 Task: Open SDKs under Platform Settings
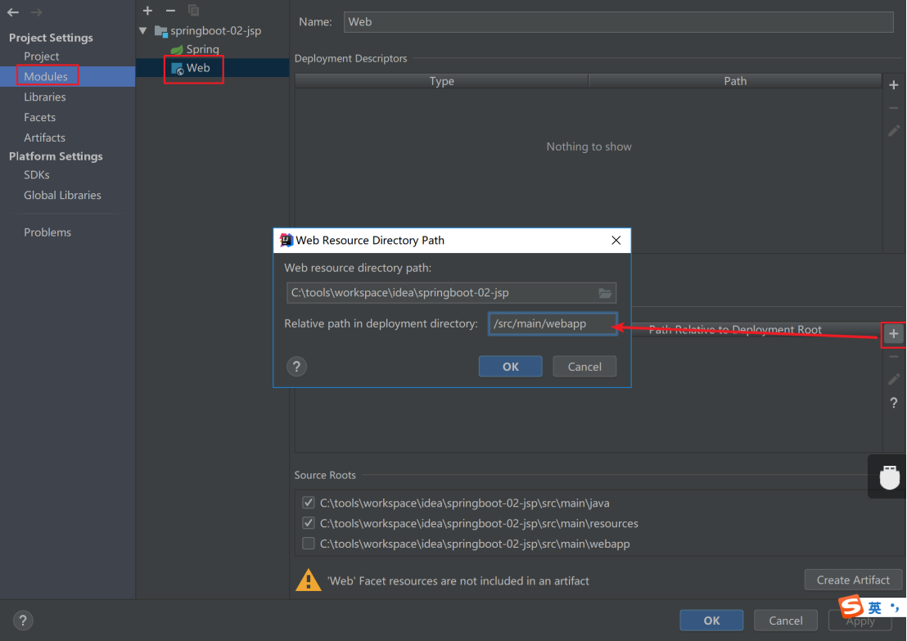pyautogui.click(x=37, y=174)
